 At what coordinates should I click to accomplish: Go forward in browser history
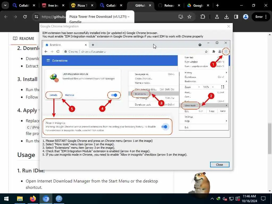click(x=15, y=17)
